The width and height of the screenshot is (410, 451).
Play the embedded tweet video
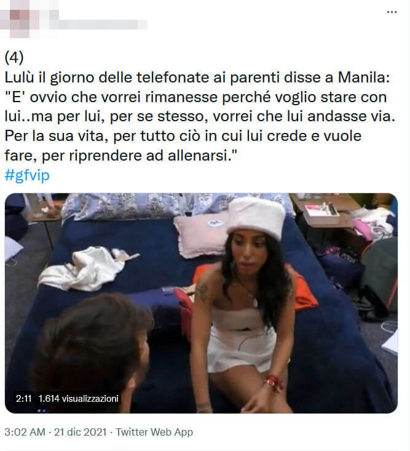pyautogui.click(x=201, y=303)
